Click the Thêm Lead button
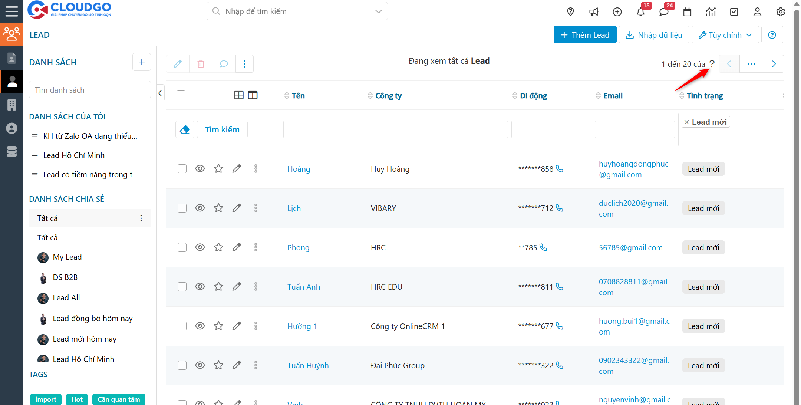801x405 pixels. [x=585, y=35]
